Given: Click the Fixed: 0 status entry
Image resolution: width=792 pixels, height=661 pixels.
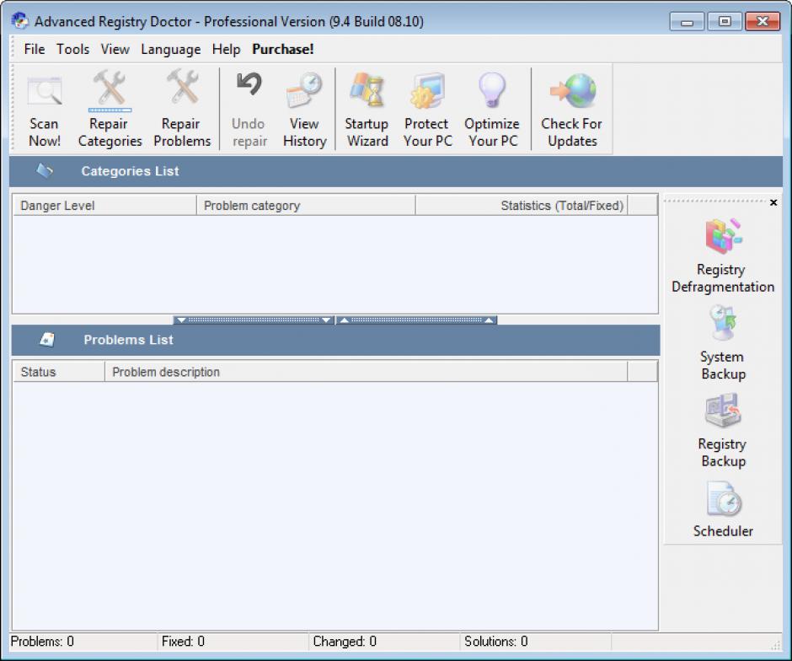Looking at the screenshot, I should [x=233, y=642].
